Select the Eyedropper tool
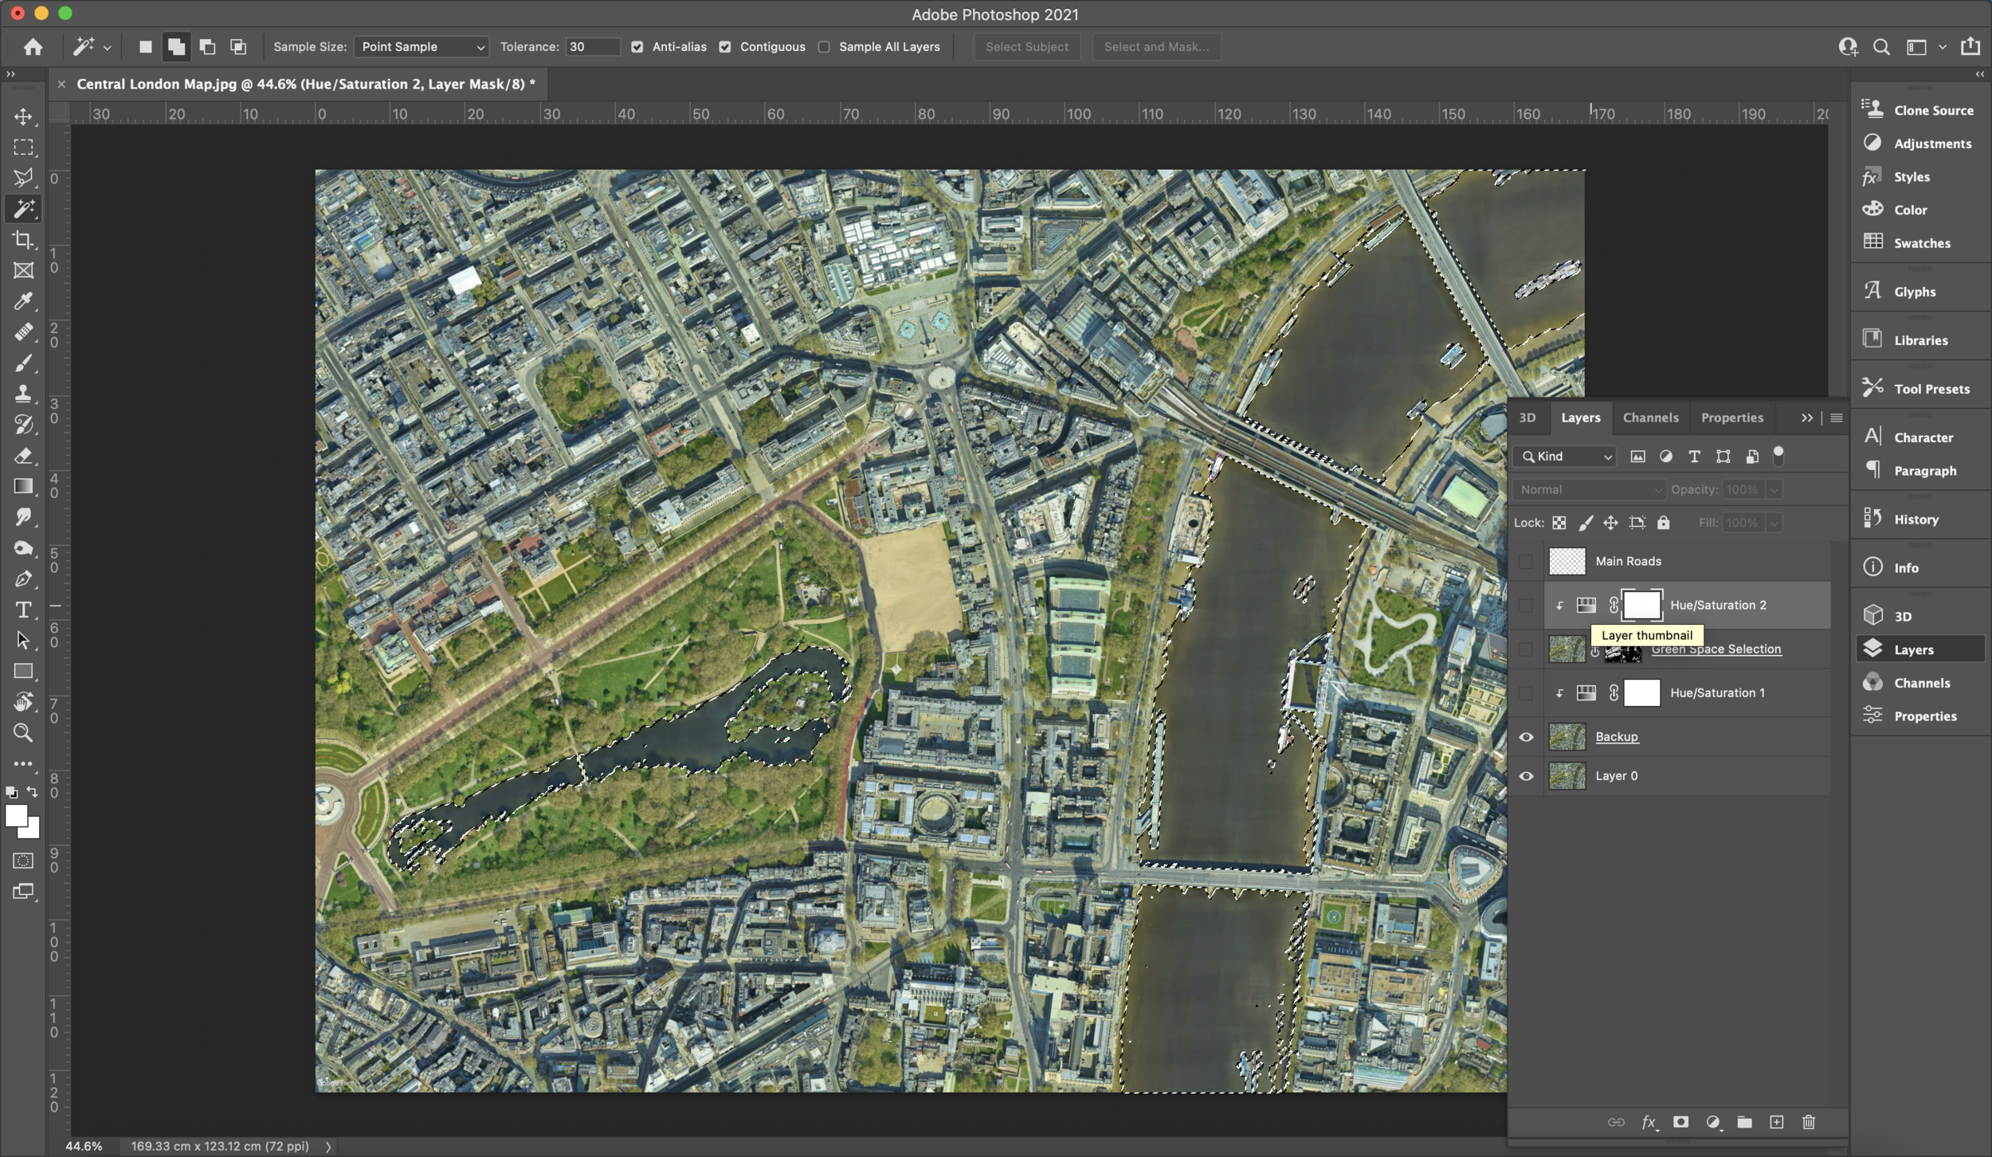The height and width of the screenshot is (1157, 1992). point(23,301)
